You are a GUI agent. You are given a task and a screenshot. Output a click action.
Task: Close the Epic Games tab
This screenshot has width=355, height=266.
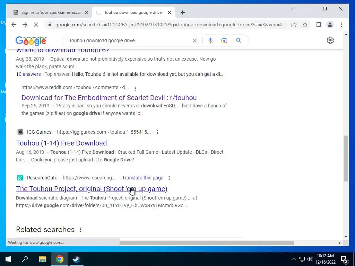86,12
